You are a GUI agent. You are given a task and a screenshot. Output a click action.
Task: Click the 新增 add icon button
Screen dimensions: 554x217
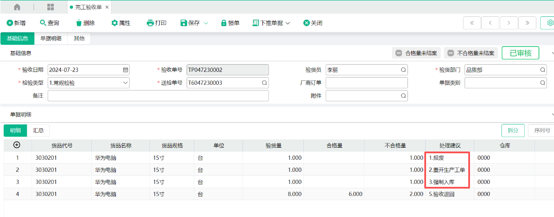coord(16,23)
